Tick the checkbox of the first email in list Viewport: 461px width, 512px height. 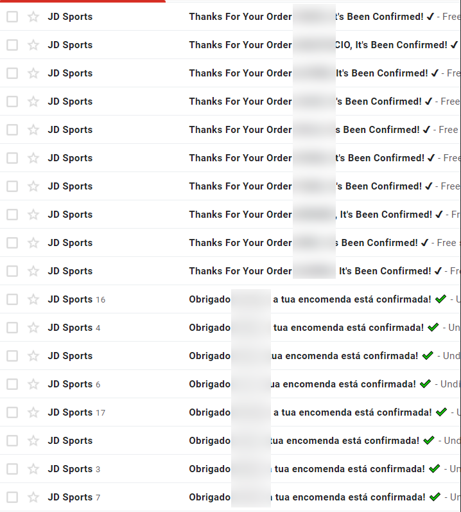[12, 17]
